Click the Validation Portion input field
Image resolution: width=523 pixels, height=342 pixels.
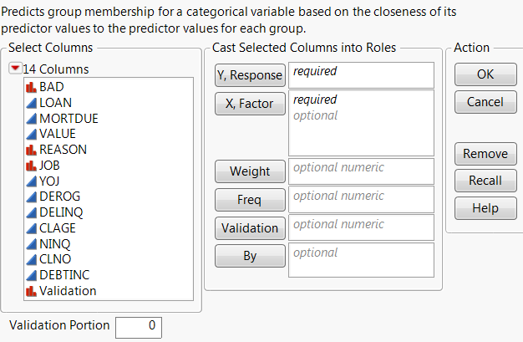click(x=138, y=327)
